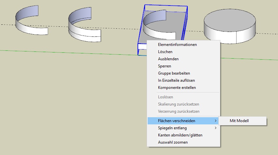Click Skalierung zurücksetzen entry
This screenshot has width=278, height=155.
pyautogui.click(x=178, y=104)
